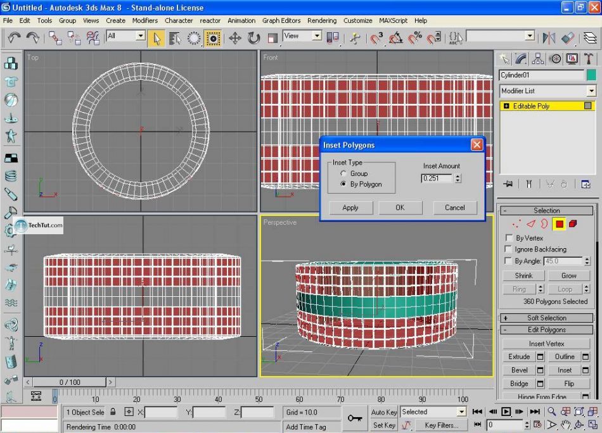Enable the By Vertex checkbox

[508, 238]
